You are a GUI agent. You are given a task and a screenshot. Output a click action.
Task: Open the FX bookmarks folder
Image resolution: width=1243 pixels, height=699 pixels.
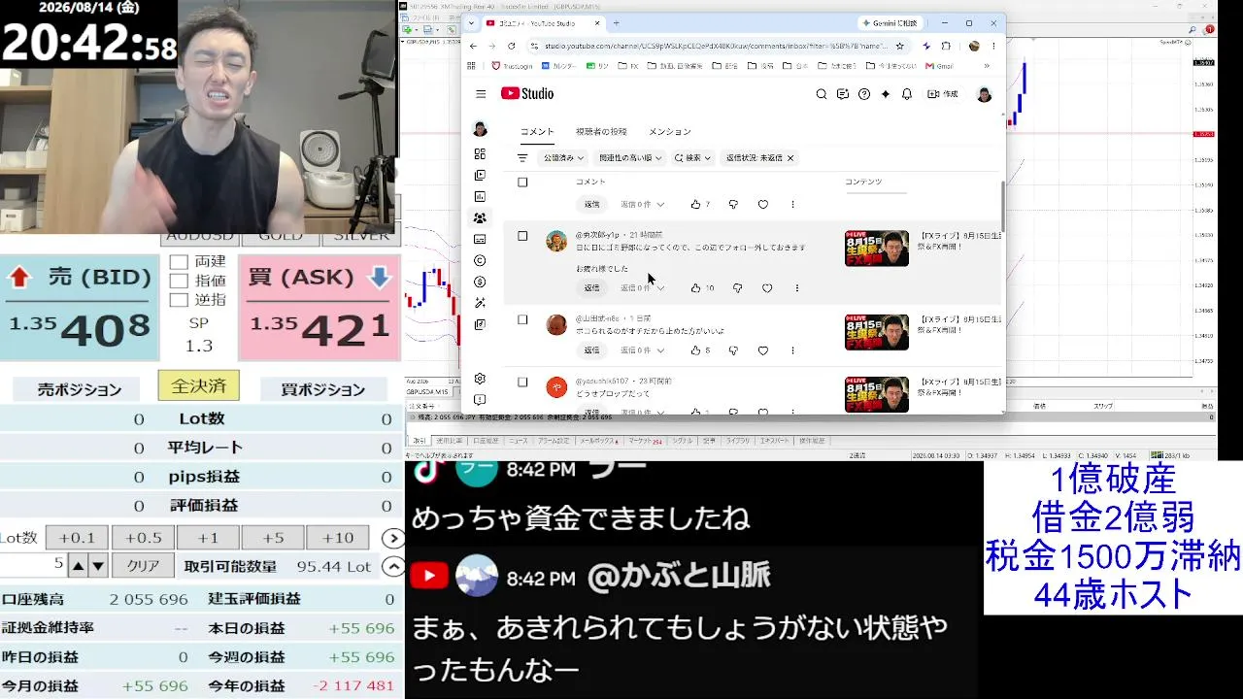point(628,66)
